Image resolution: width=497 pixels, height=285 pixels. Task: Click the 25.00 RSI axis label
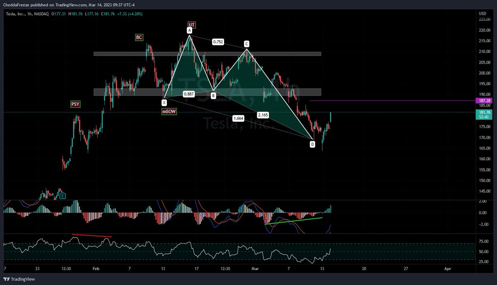(x=484, y=262)
